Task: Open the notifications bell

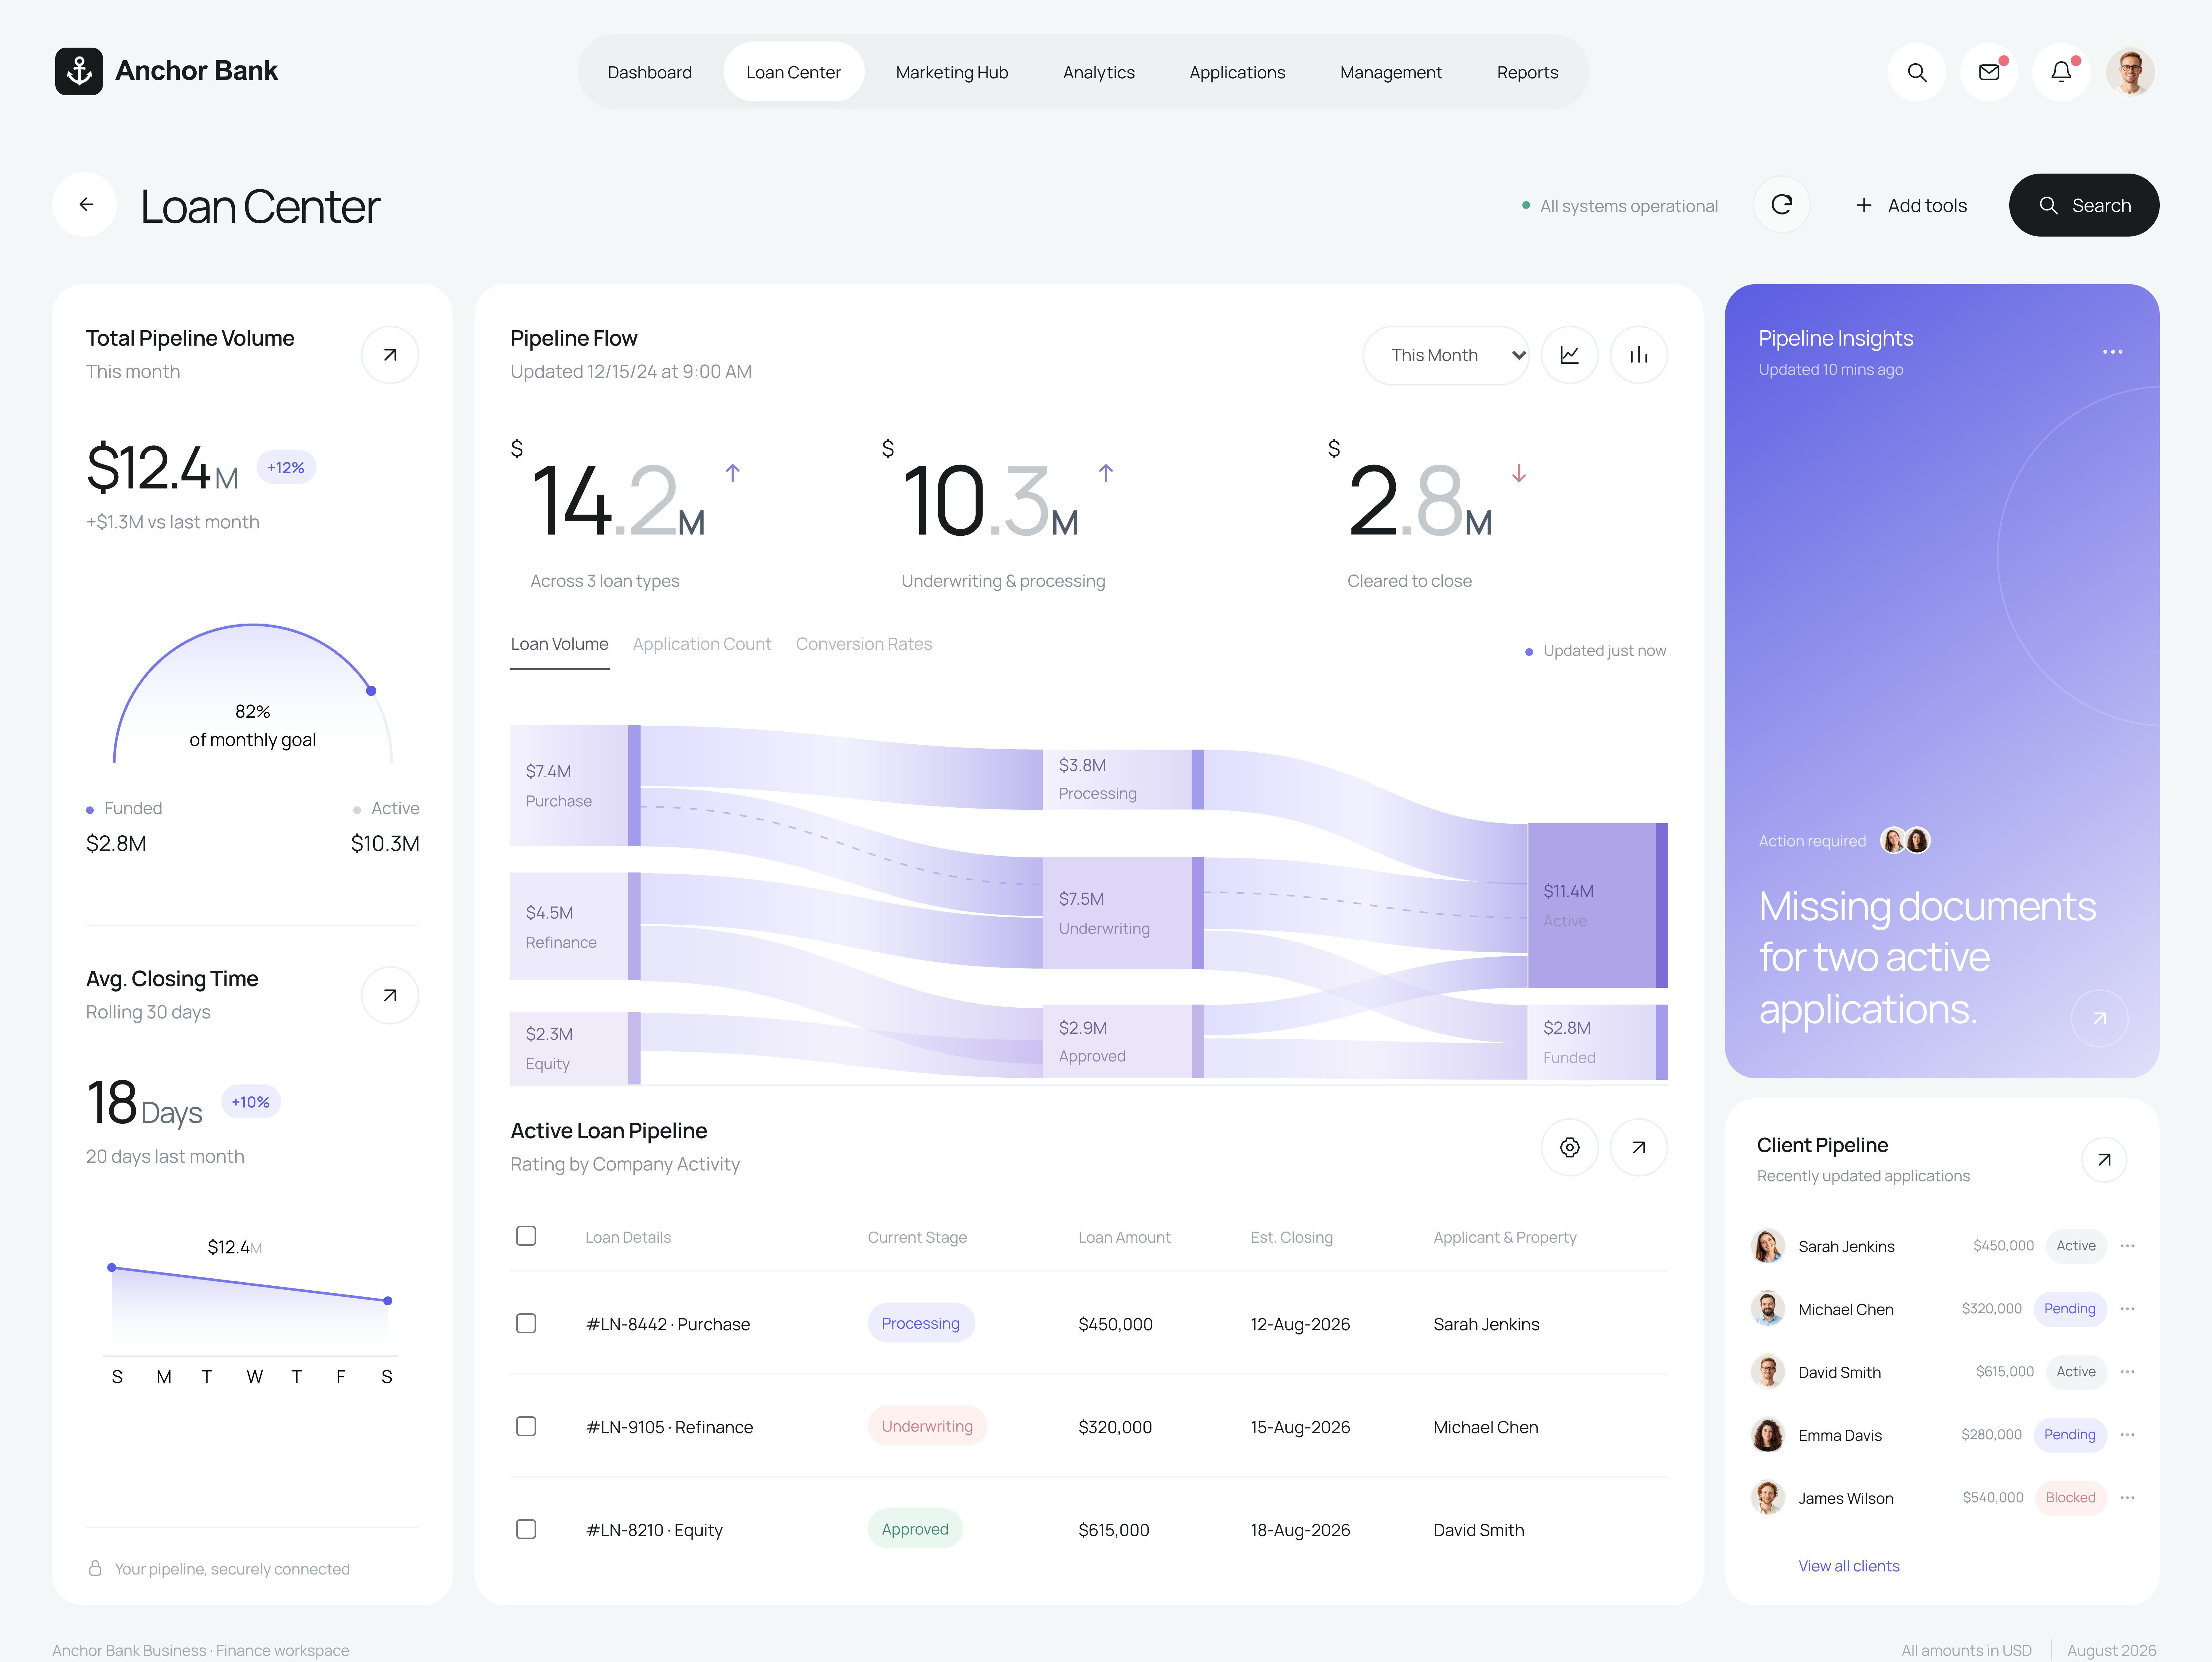Action: pyautogui.click(x=2061, y=72)
